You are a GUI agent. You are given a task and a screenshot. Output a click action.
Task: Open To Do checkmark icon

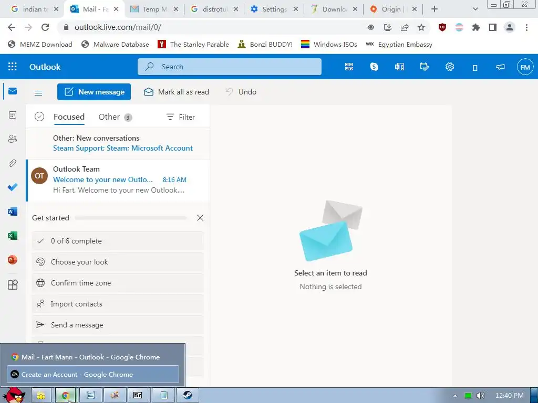(x=13, y=187)
